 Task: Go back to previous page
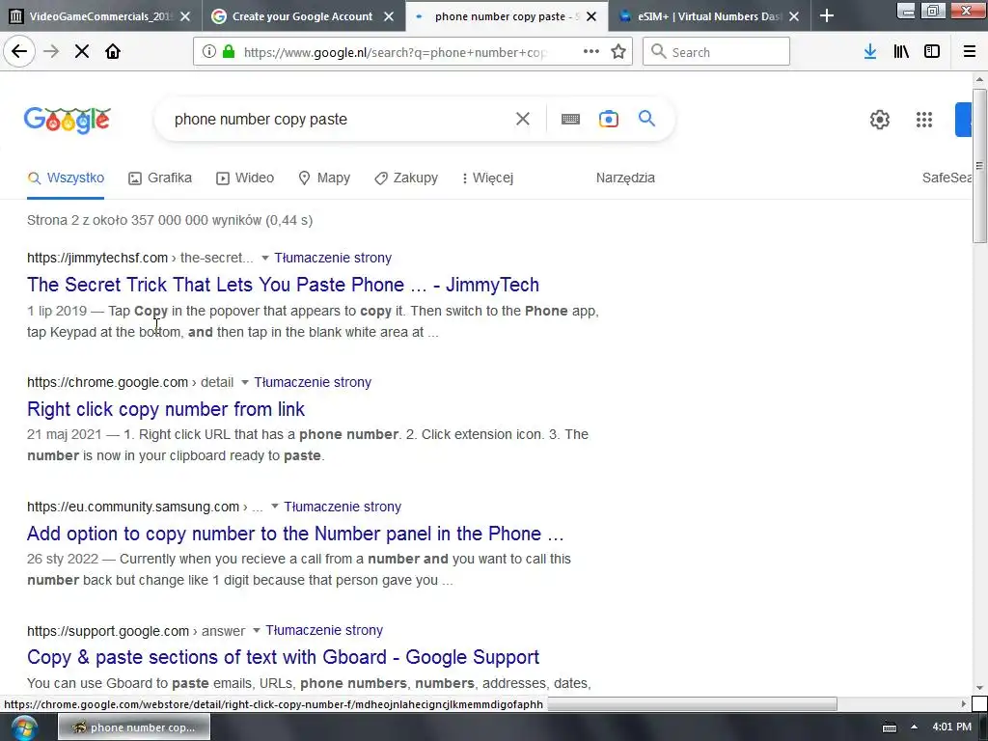pos(19,52)
